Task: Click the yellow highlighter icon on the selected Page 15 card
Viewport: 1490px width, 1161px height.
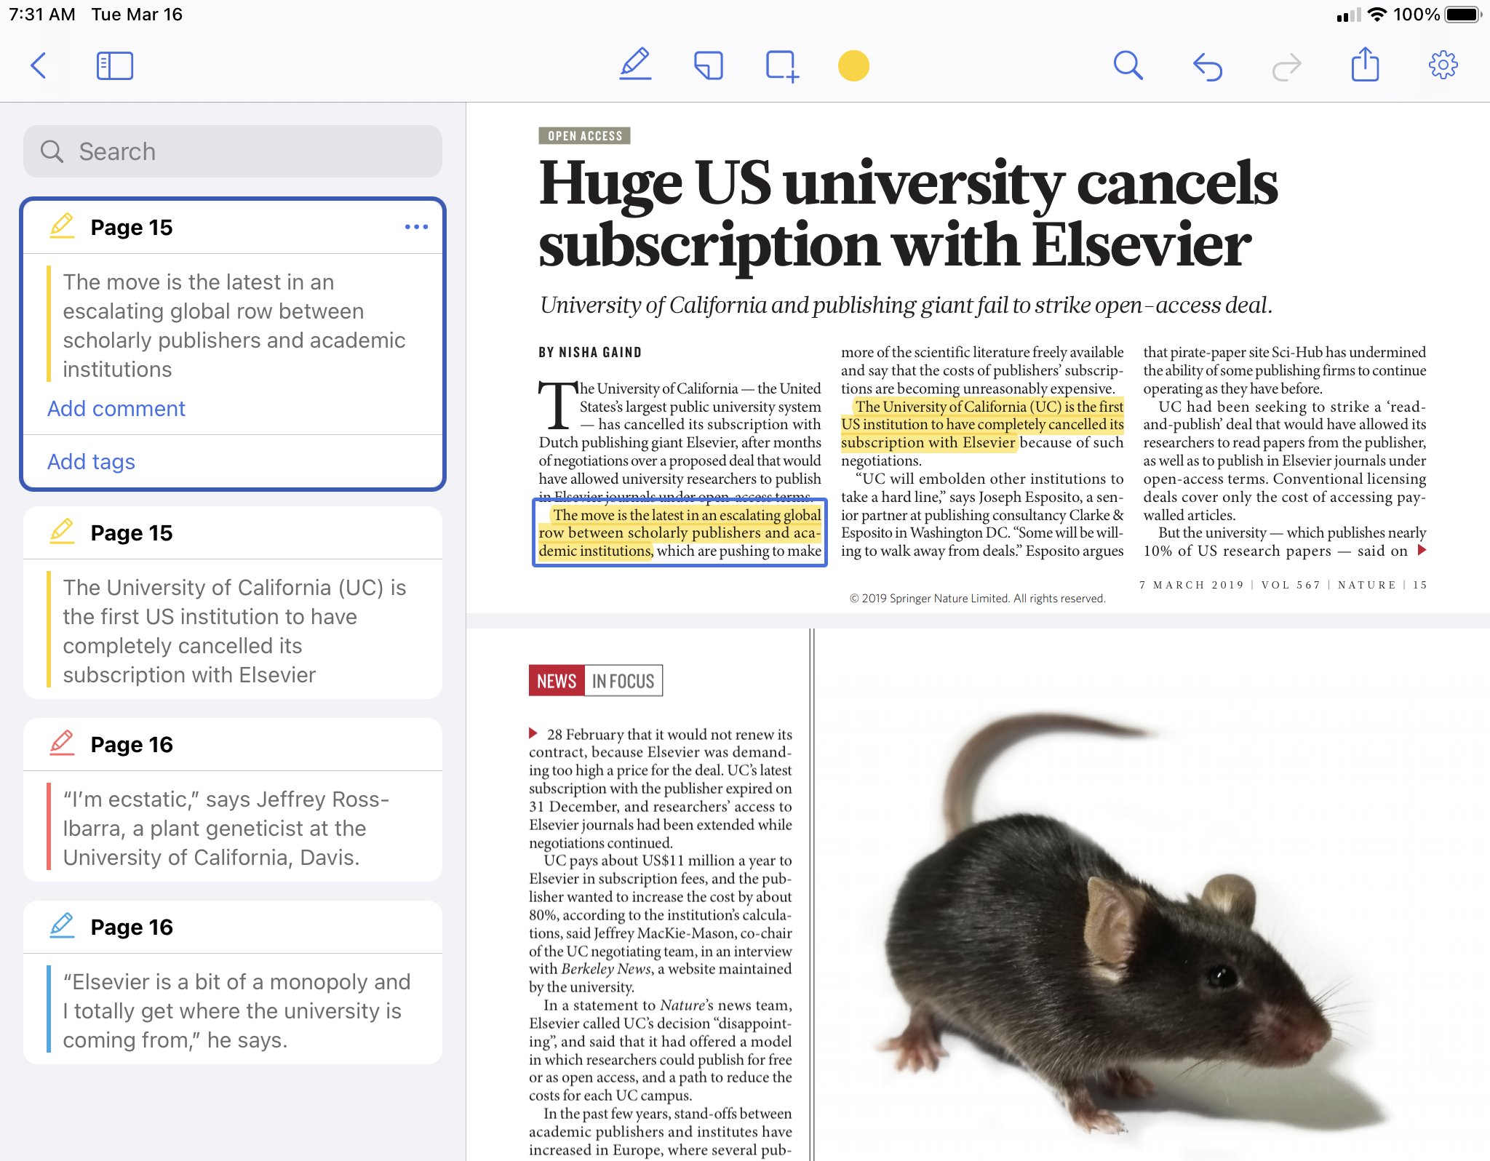Action: click(x=63, y=227)
